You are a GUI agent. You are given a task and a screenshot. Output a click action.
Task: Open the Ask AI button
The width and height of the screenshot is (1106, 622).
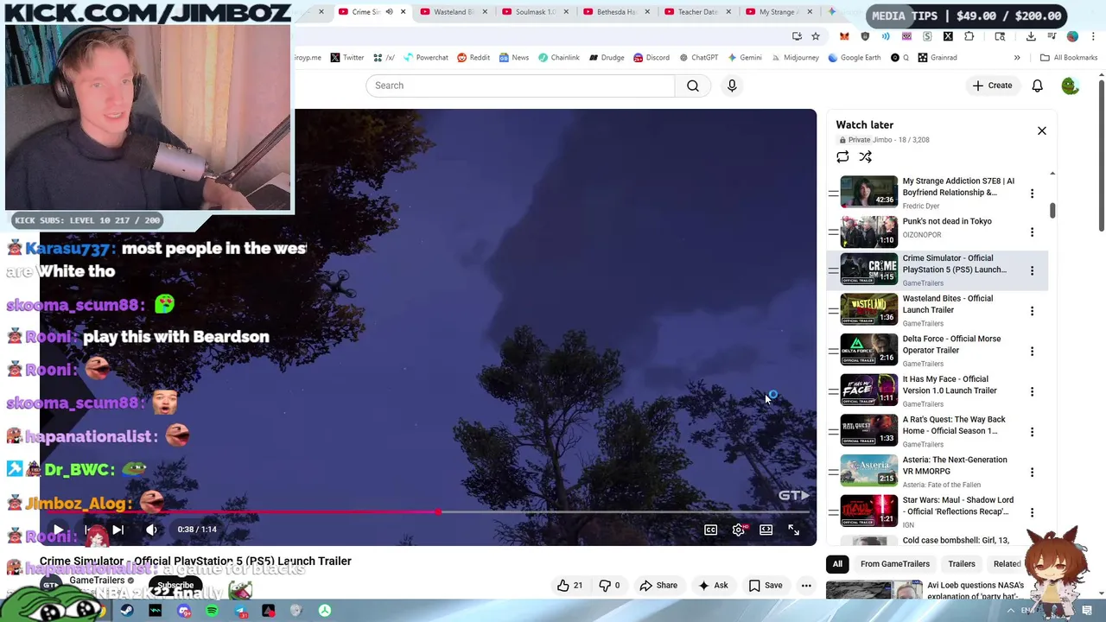point(713,585)
